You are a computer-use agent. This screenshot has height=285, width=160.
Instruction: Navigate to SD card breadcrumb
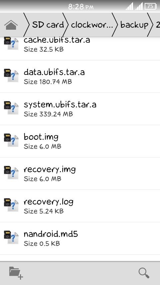pyautogui.click(x=48, y=25)
